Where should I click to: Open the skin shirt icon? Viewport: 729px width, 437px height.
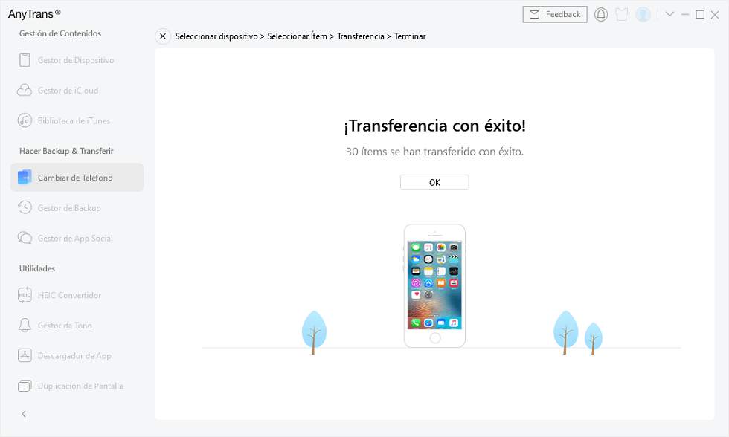[x=622, y=14]
